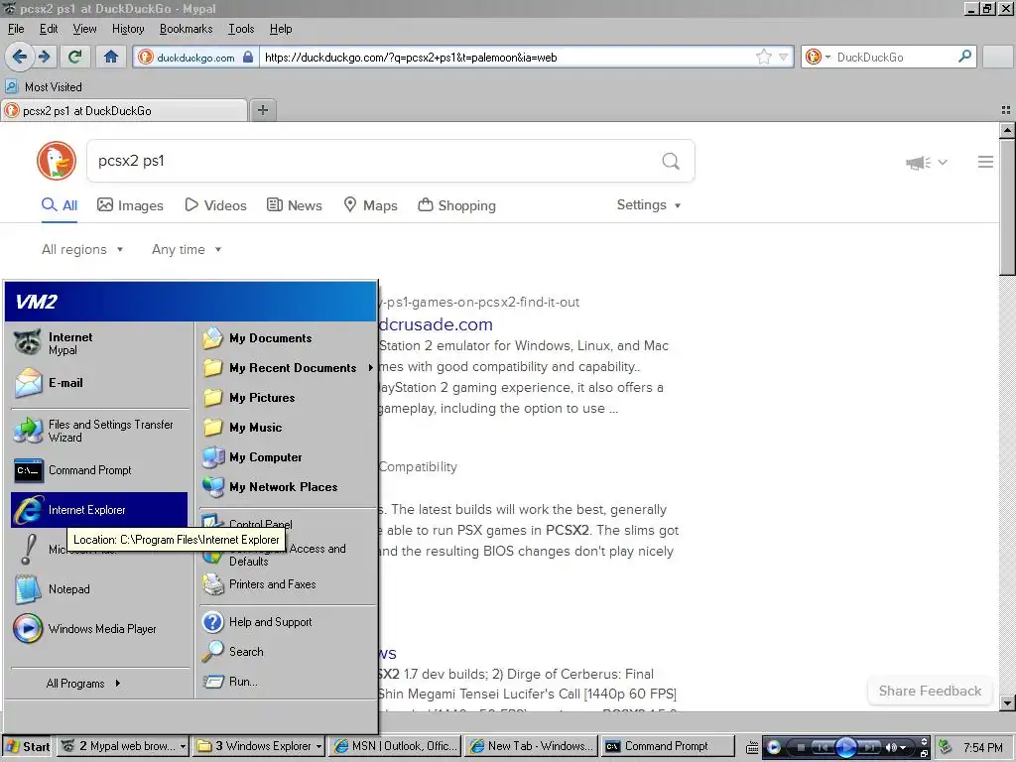
Task: Reload the current page
Action: click(75, 57)
